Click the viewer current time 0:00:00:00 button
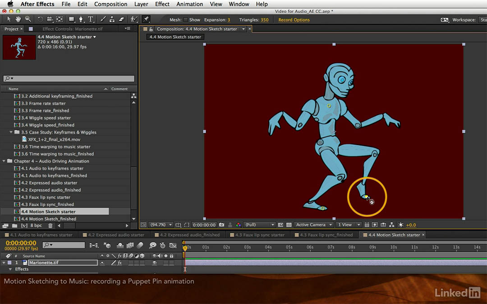487x304 pixels. tap(204, 225)
